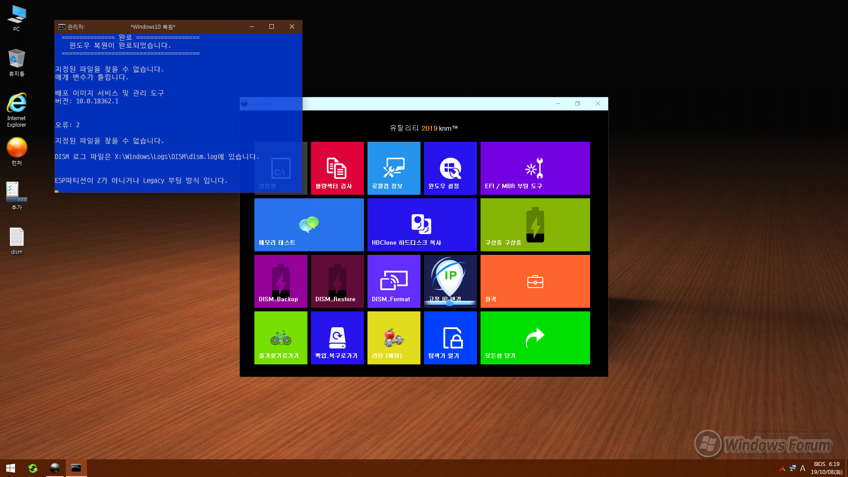The width and height of the screenshot is (848, 477).
Task: Open HDClone 하드디스크 복사 tile
Action: tap(422, 224)
